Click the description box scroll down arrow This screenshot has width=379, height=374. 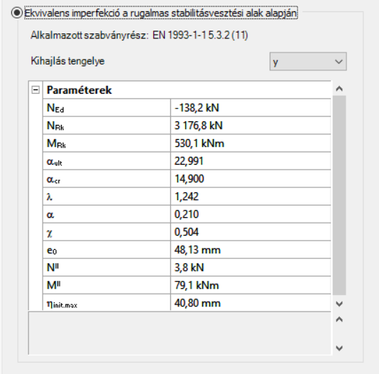coord(339,348)
